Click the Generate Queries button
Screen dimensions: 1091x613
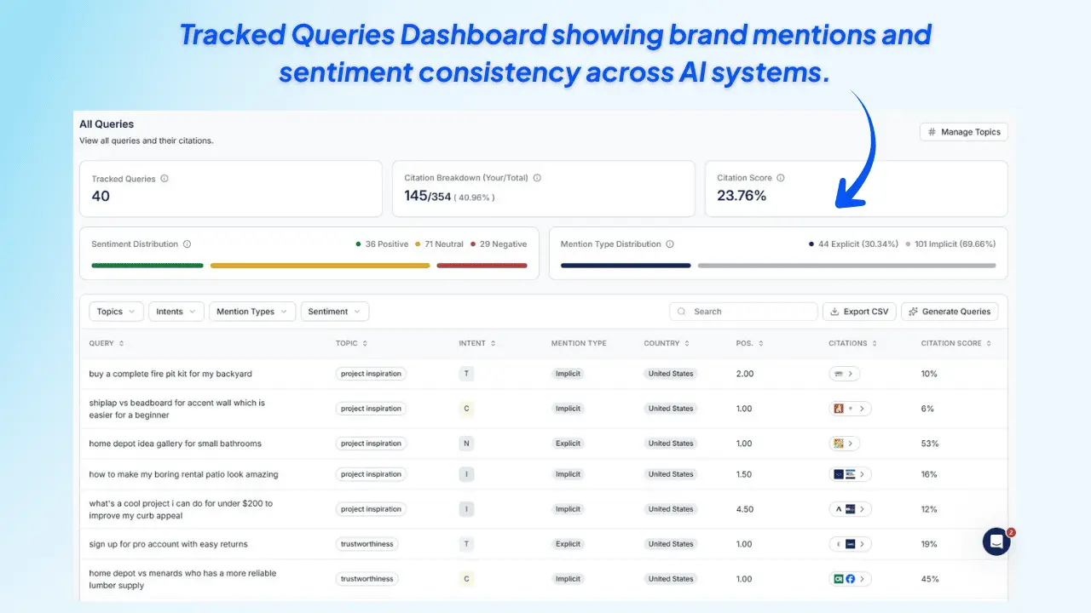pyautogui.click(x=950, y=311)
